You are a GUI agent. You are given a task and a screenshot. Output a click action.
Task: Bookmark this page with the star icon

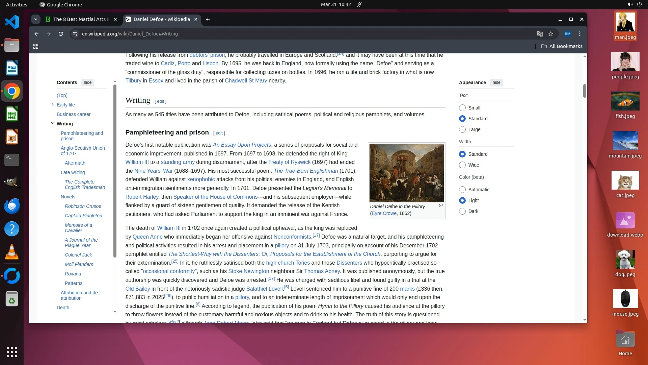tap(551, 34)
